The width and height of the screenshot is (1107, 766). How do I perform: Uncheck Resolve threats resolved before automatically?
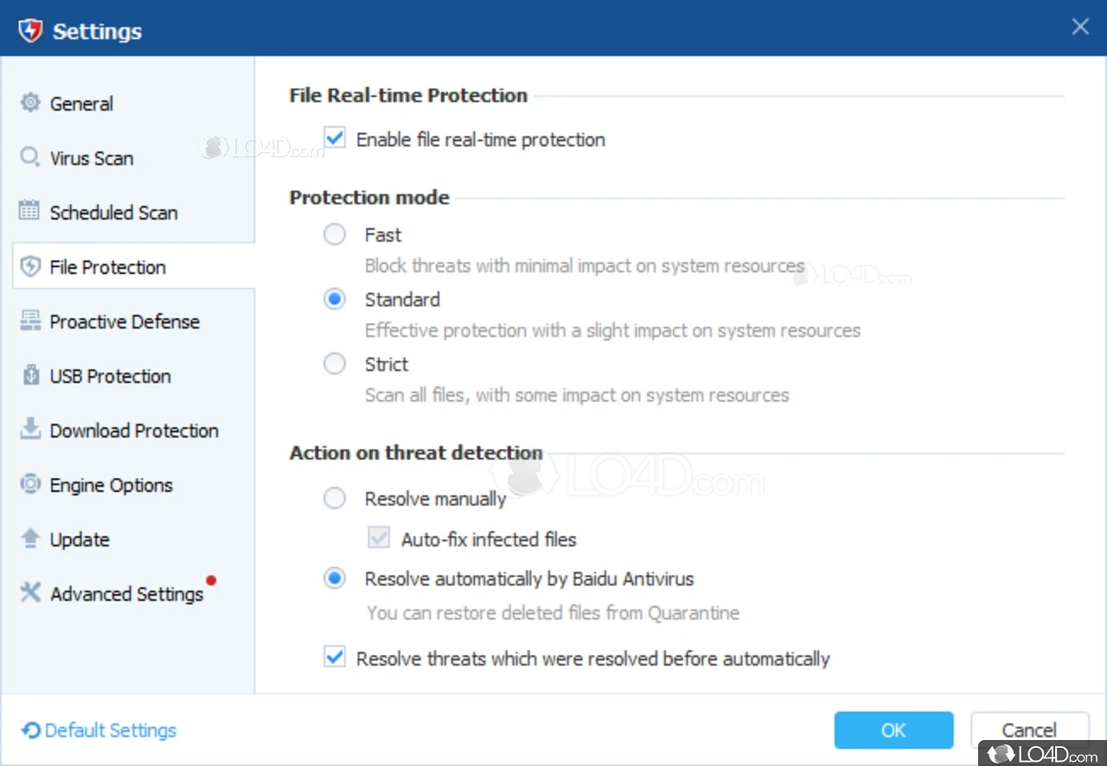(335, 658)
